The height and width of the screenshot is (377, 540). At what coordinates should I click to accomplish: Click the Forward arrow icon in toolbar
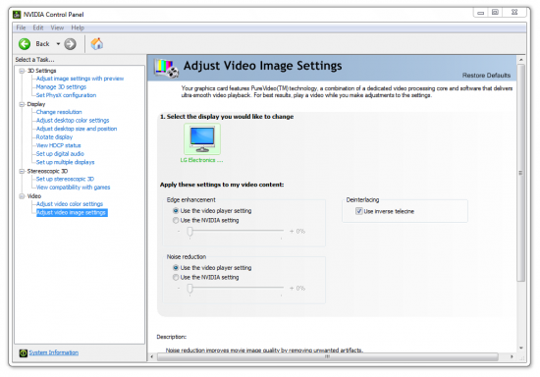tap(71, 44)
